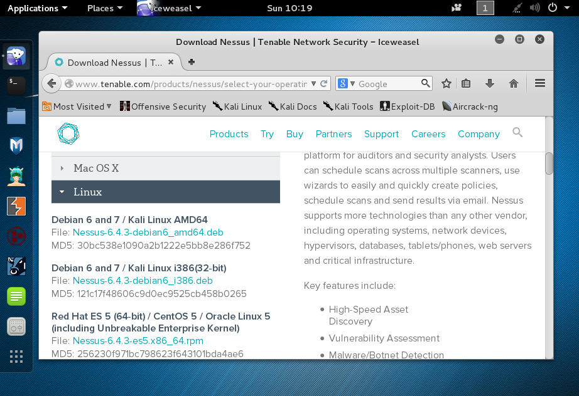This screenshot has height=396, width=579.
Task: Open the screen recorder camera icon
Action: pyautogui.click(x=457, y=8)
